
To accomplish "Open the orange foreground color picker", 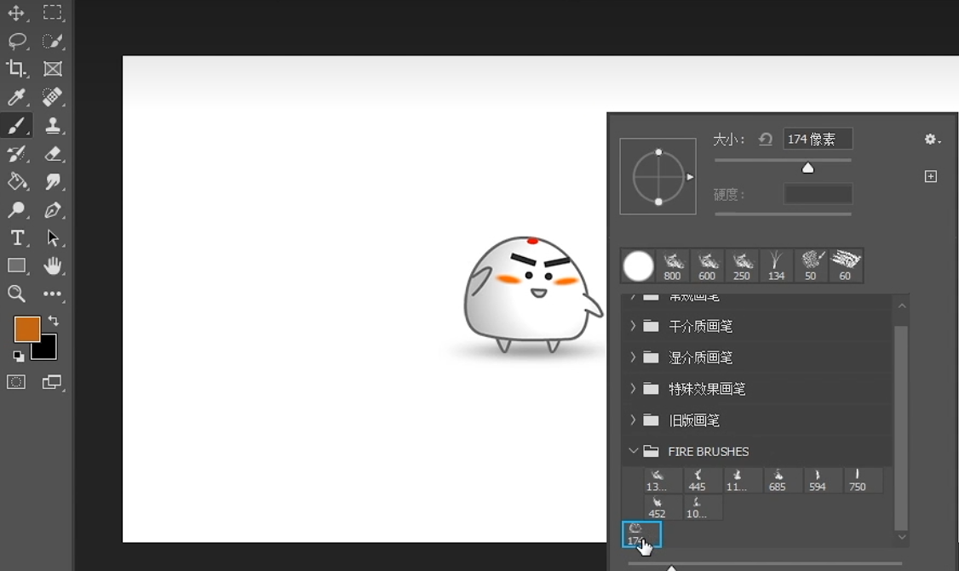I will point(27,329).
